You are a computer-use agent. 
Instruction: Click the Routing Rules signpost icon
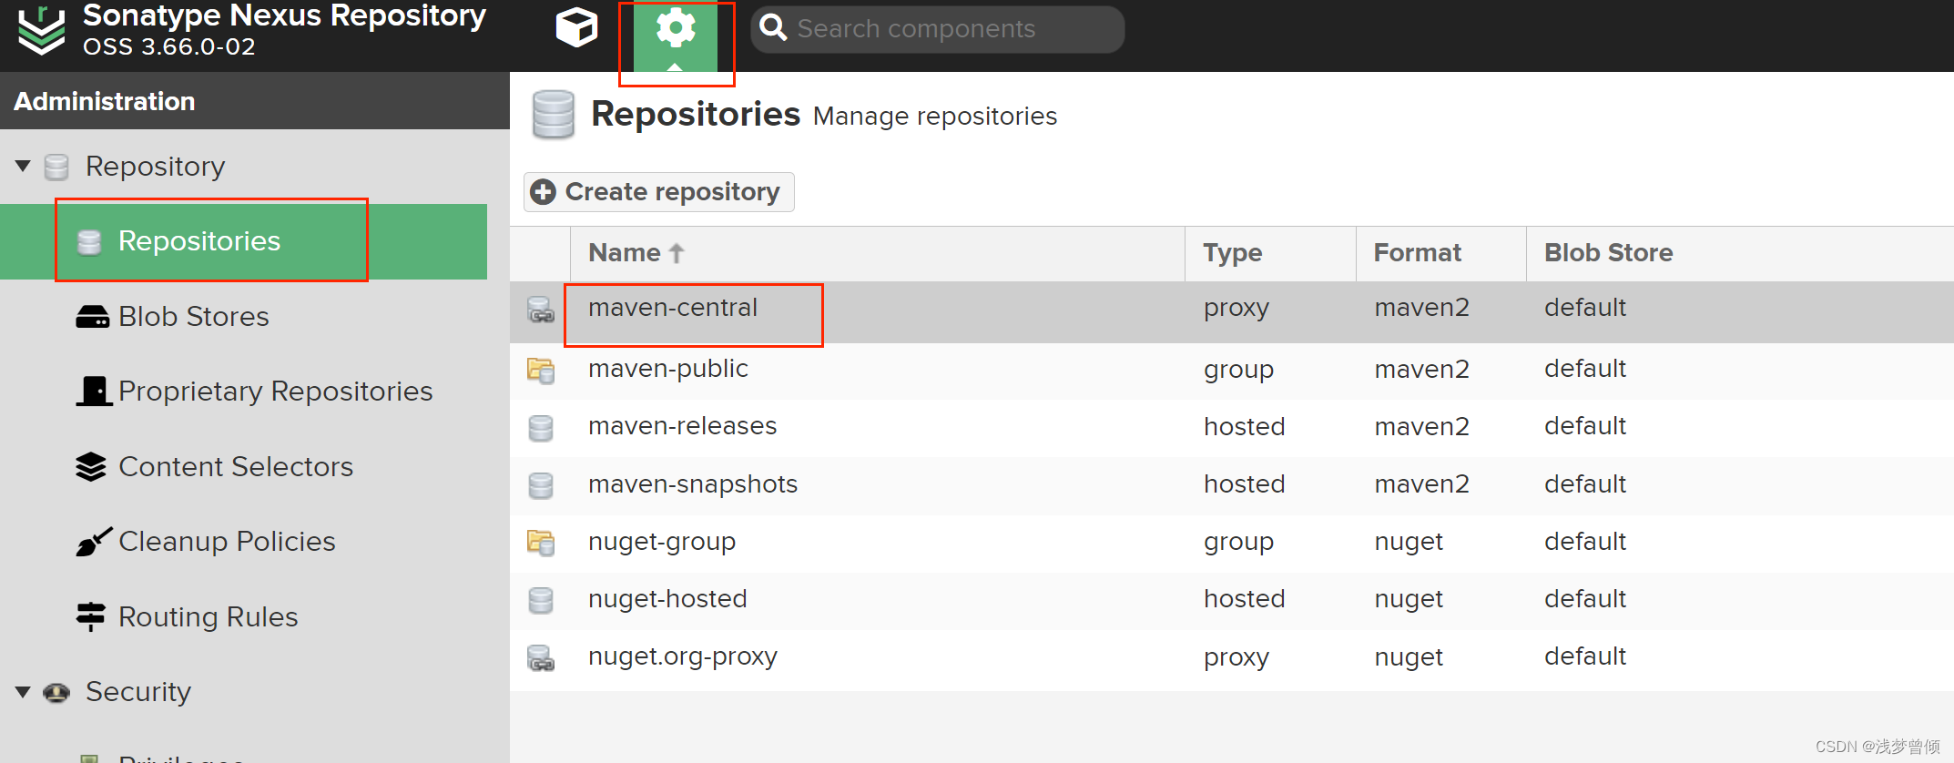(x=91, y=616)
